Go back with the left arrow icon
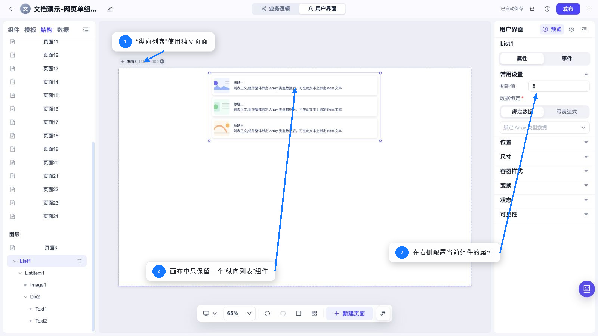Image resolution: width=598 pixels, height=336 pixels. [11, 9]
